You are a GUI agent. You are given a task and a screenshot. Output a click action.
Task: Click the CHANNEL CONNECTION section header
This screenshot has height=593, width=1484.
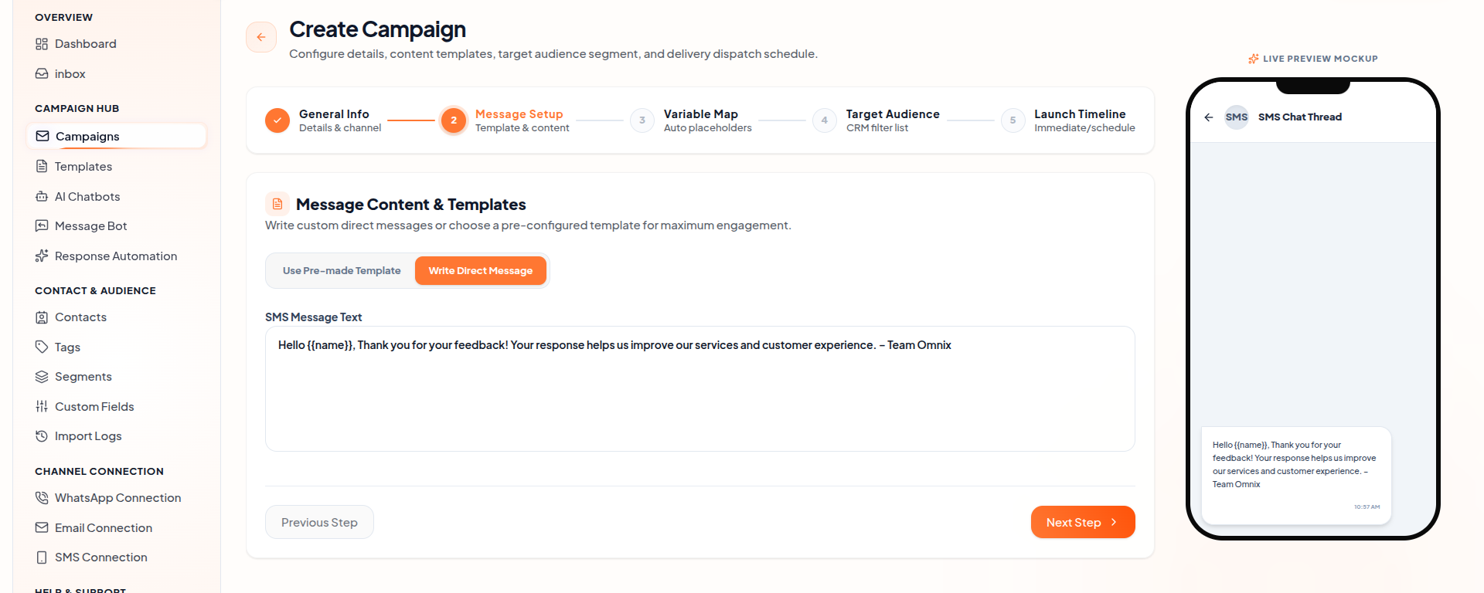tap(99, 472)
